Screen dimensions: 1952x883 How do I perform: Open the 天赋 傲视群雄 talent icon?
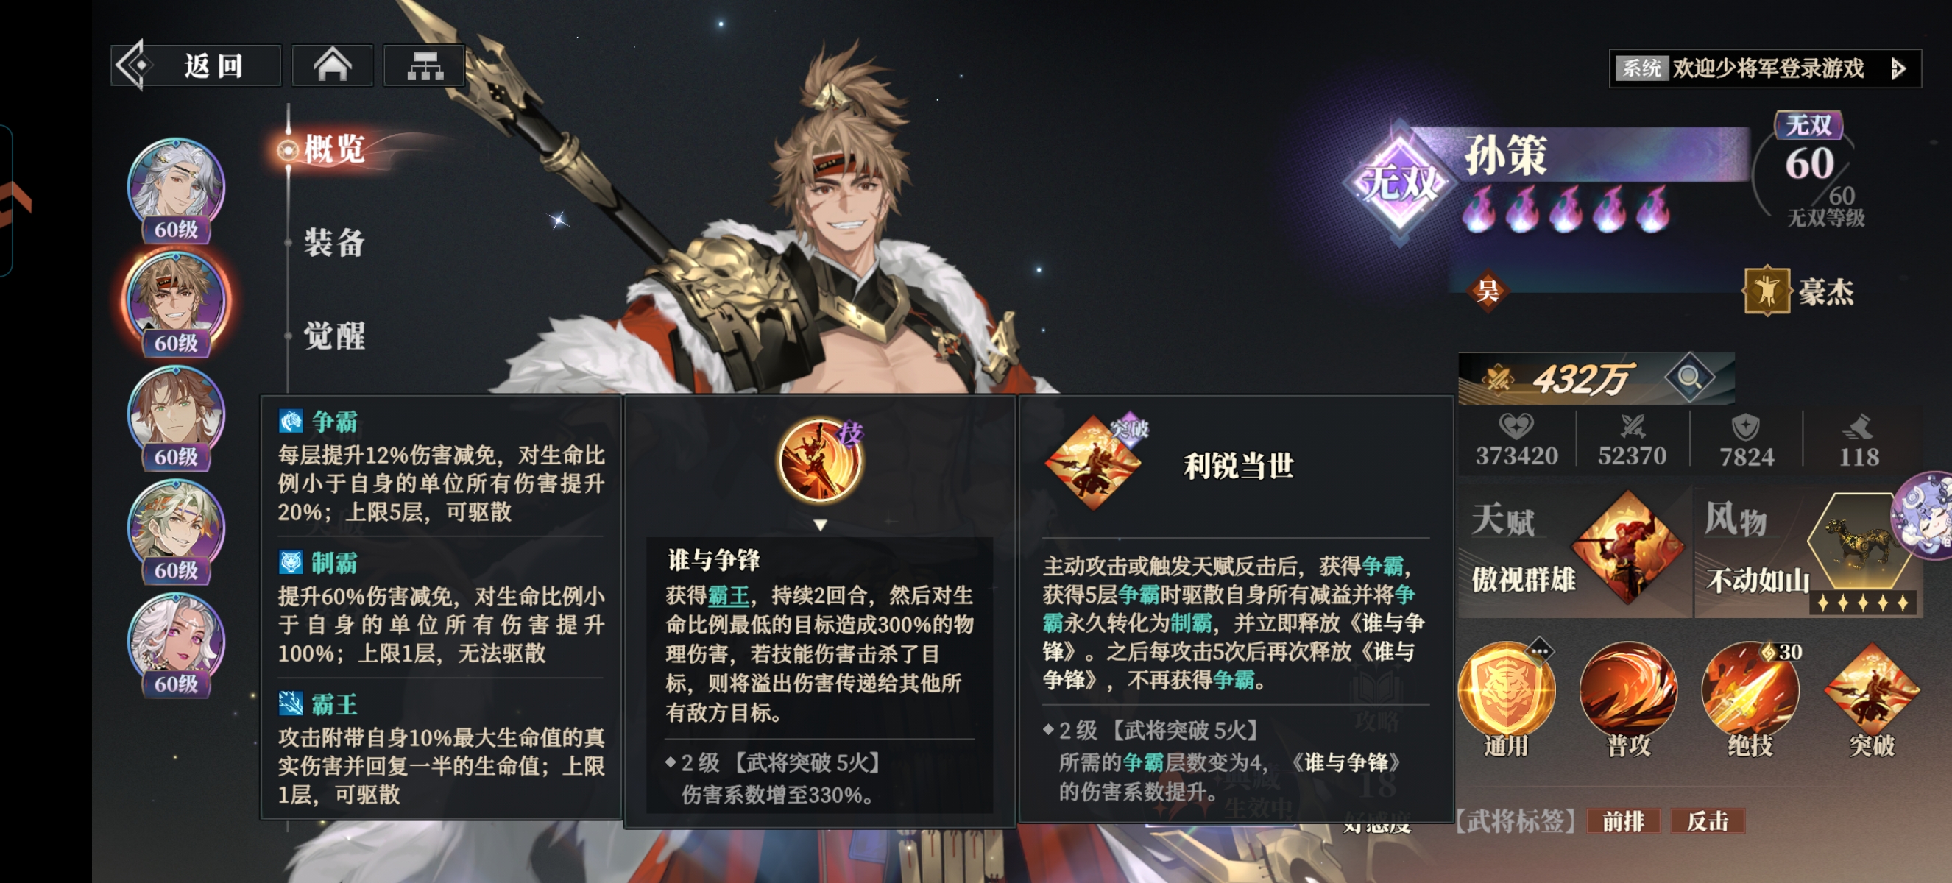click(x=1626, y=547)
